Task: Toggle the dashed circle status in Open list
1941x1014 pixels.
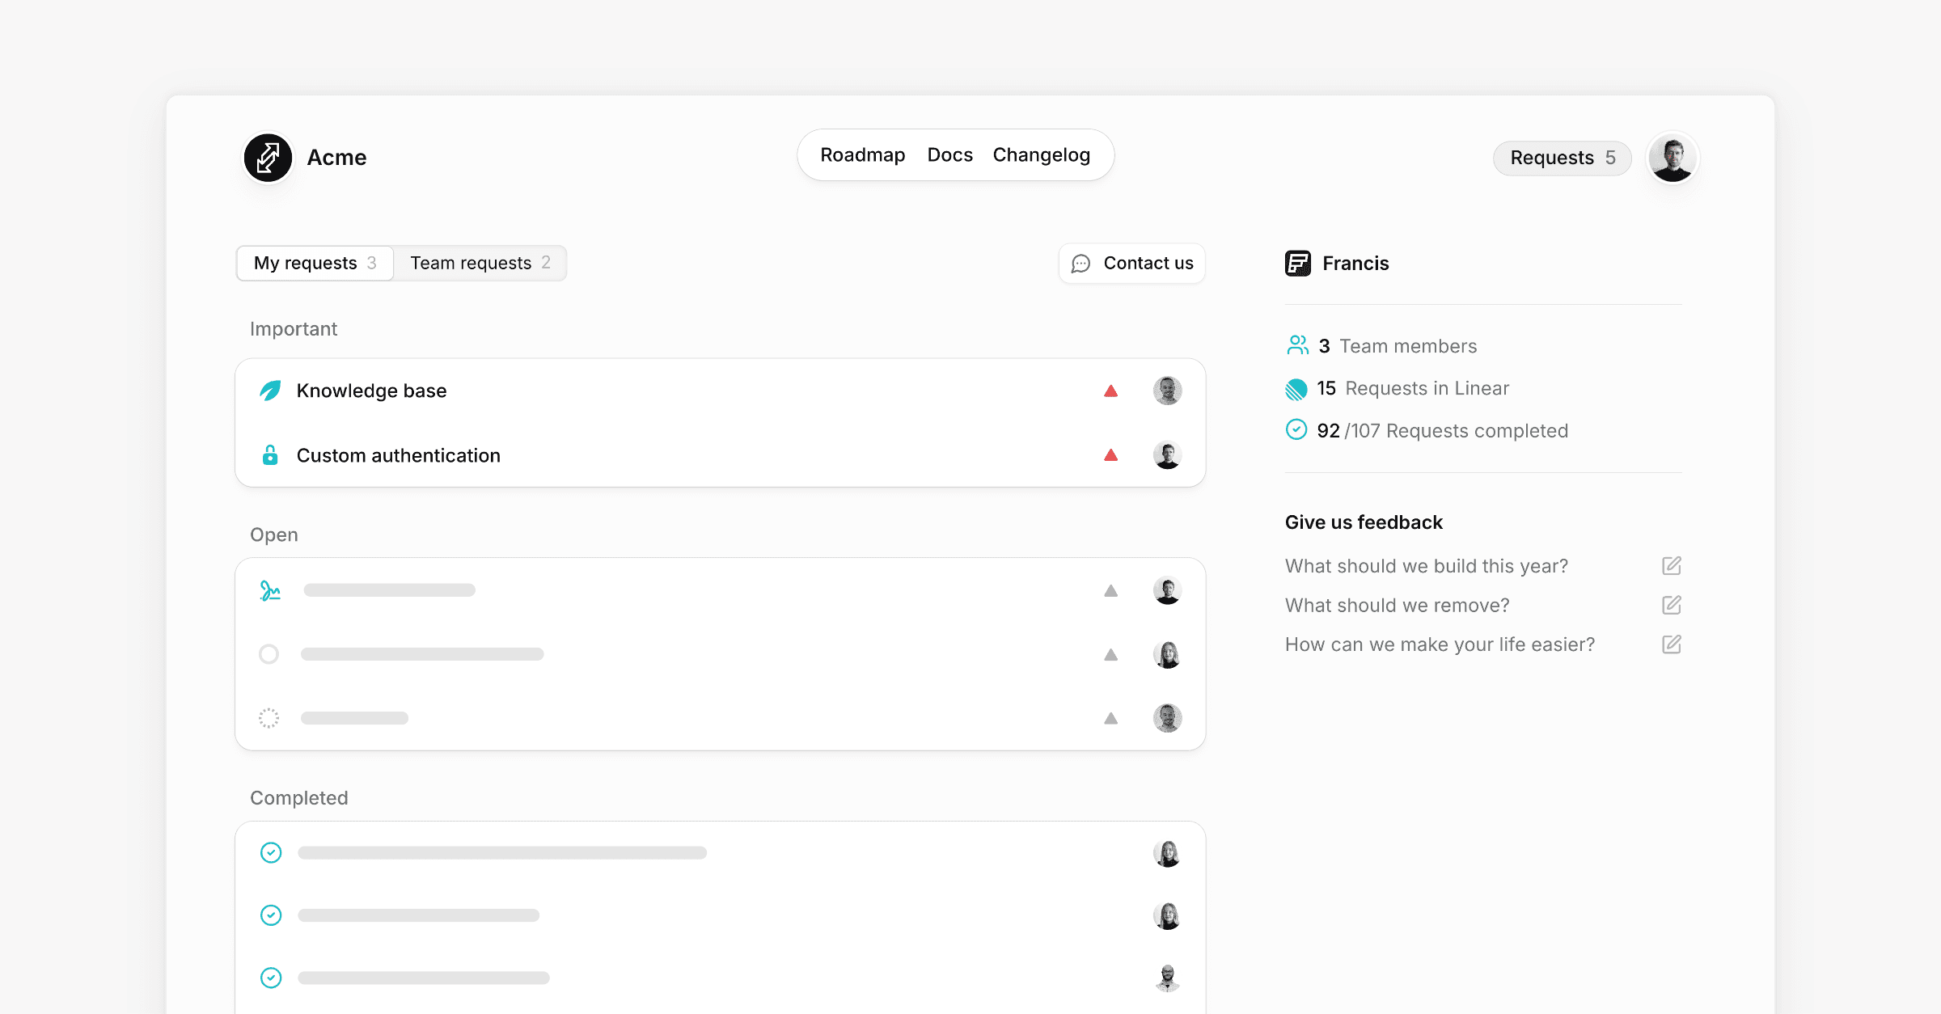Action: tap(269, 718)
